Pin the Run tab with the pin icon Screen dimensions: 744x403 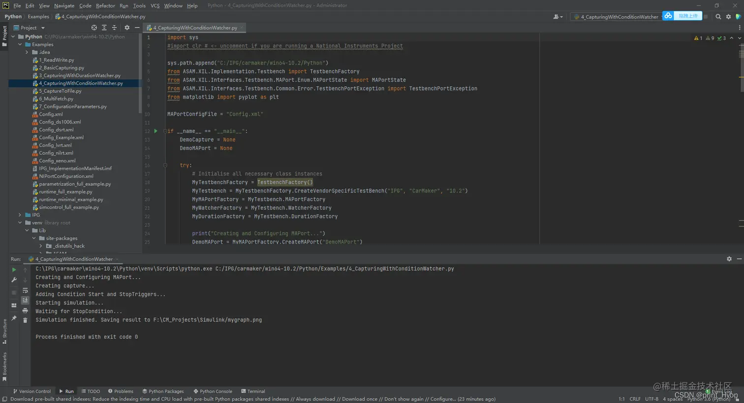pyautogui.click(x=14, y=318)
